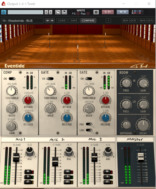Click the COMP blue RELEASE knob
156x189 pixels.
28,118
